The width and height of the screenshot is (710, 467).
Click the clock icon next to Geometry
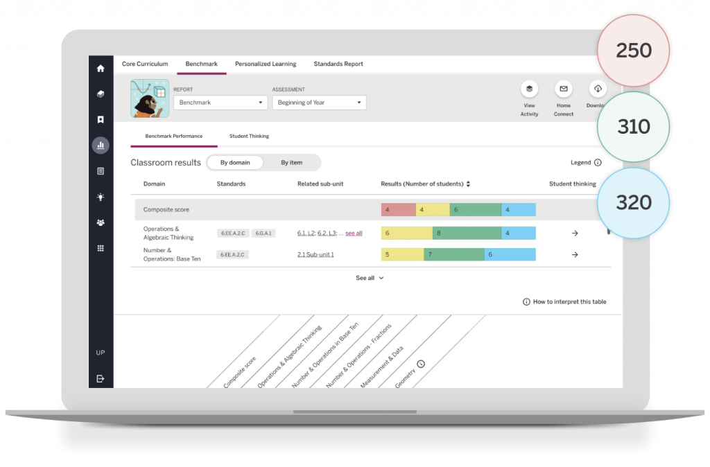[421, 364]
